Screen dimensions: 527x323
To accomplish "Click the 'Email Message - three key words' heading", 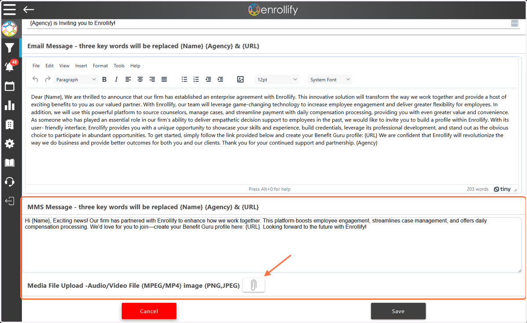I will click(x=143, y=46).
